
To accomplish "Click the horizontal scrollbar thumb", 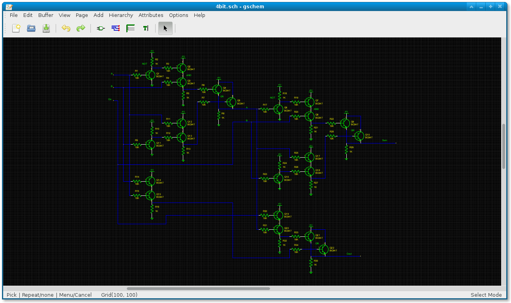I will (x=198, y=288).
